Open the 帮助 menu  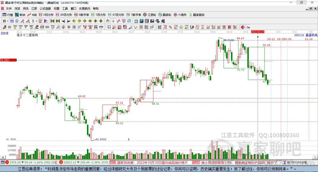[96, 8]
